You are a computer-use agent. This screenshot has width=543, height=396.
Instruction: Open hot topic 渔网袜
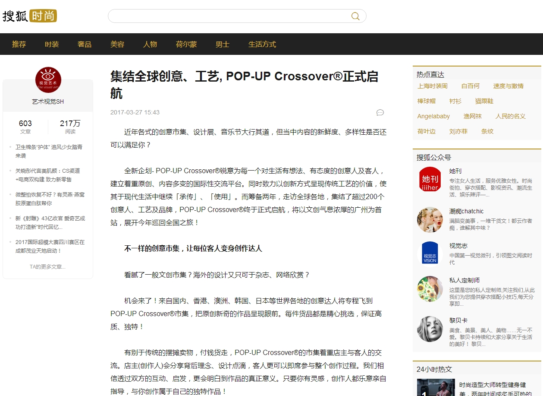point(473,116)
